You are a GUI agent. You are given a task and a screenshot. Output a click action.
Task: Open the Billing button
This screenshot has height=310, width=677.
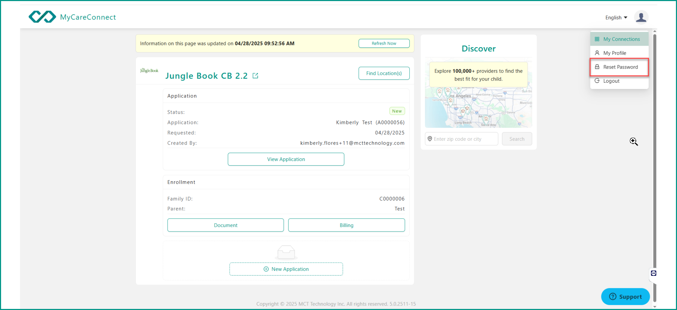click(x=346, y=225)
